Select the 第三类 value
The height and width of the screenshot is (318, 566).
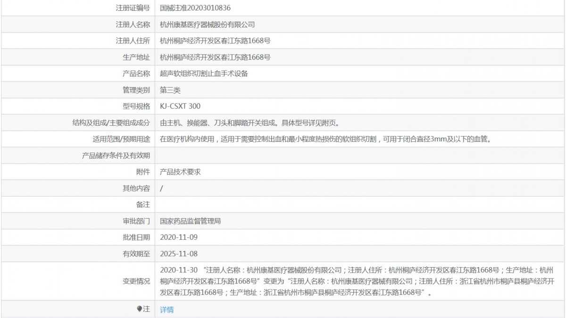click(170, 90)
